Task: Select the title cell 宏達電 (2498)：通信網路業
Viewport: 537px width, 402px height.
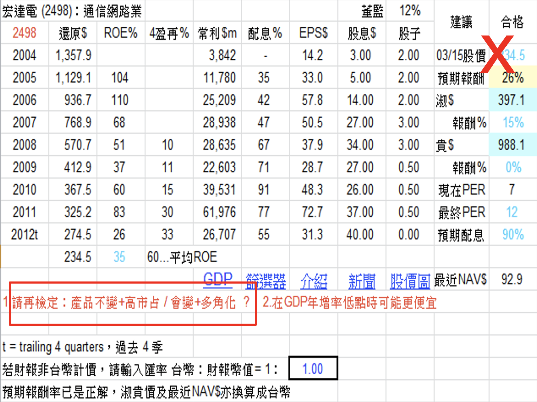Action: [72, 11]
